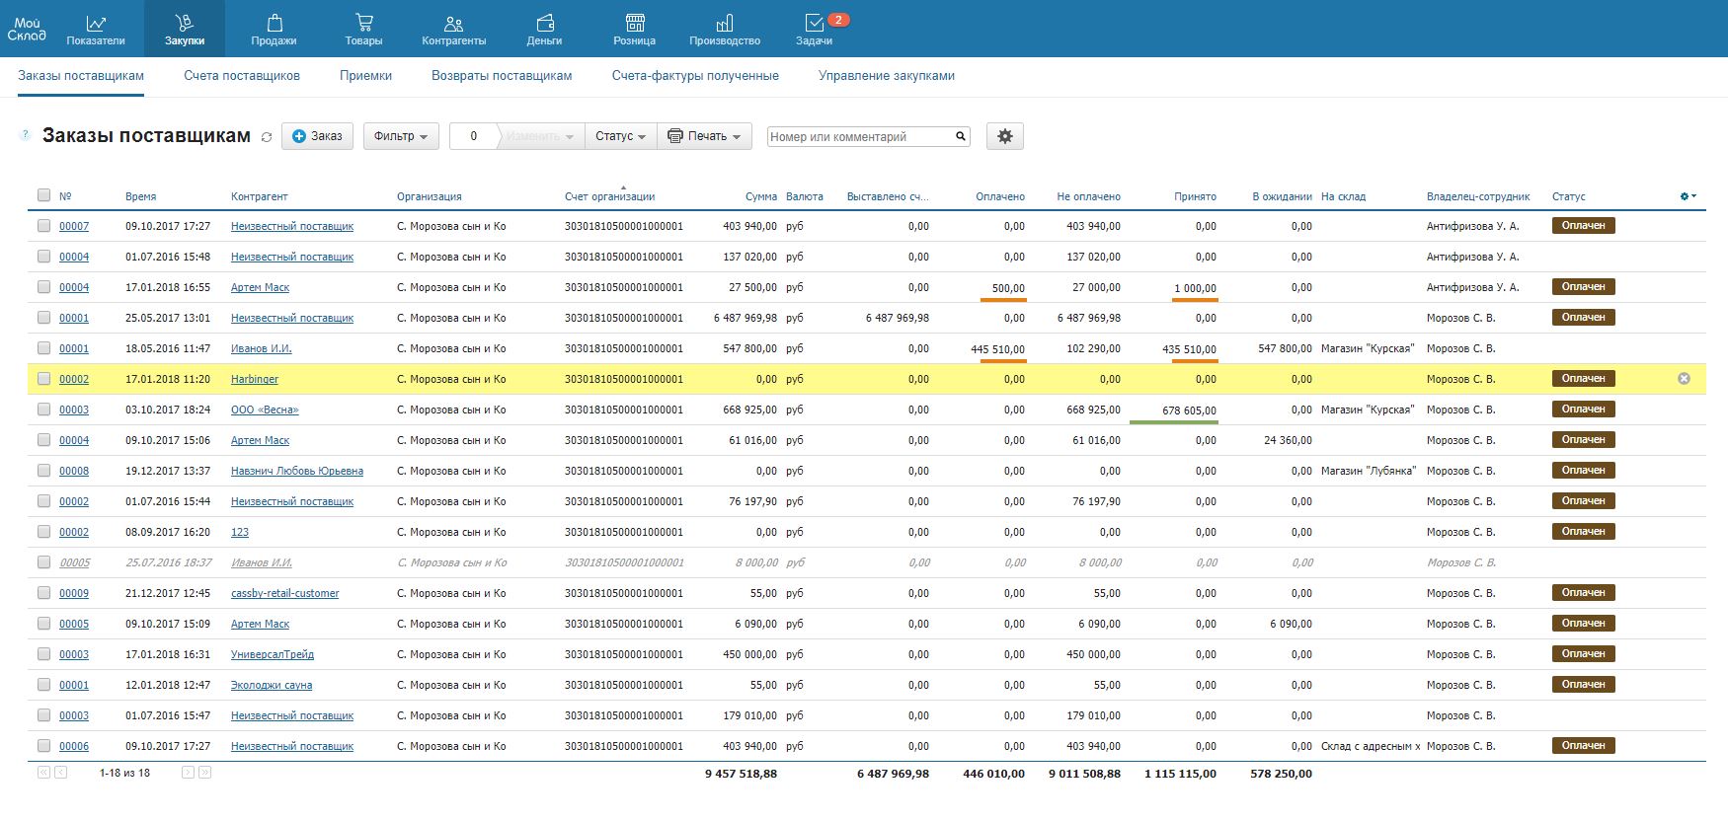Viewport: 1728px width, 821px height.
Task: Switch to the Приемки tab
Action: (365, 76)
